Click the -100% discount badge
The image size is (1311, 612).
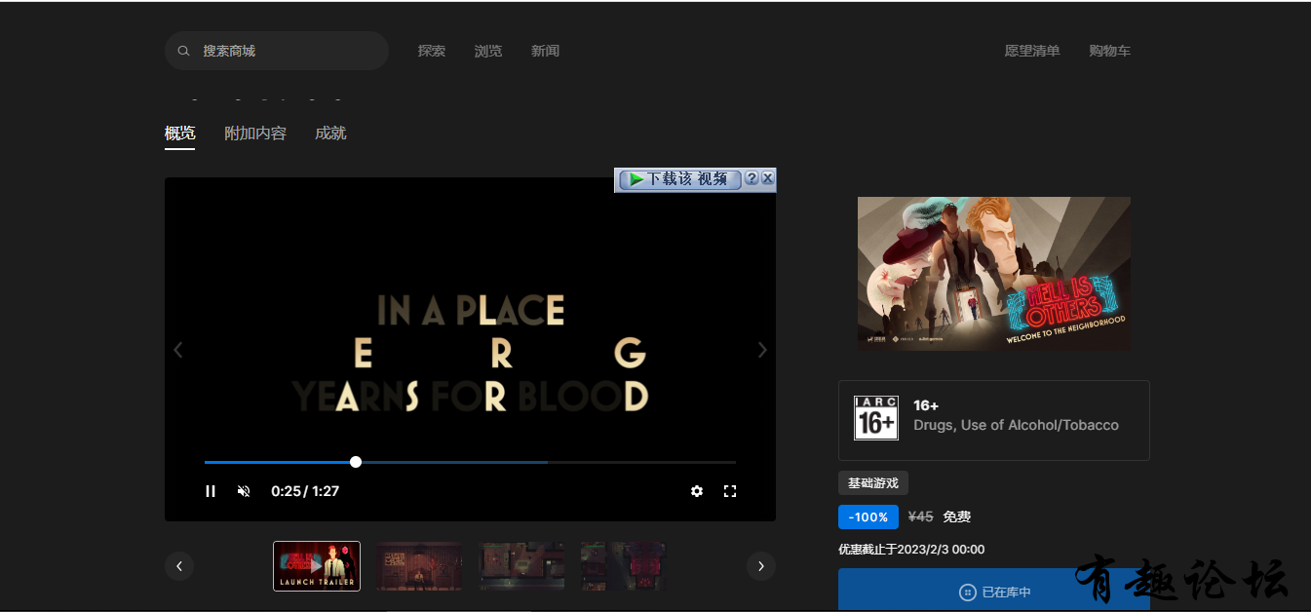pos(868,517)
